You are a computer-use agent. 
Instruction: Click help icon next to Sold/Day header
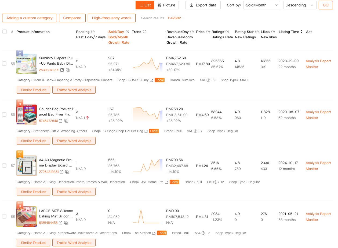click(x=127, y=32)
